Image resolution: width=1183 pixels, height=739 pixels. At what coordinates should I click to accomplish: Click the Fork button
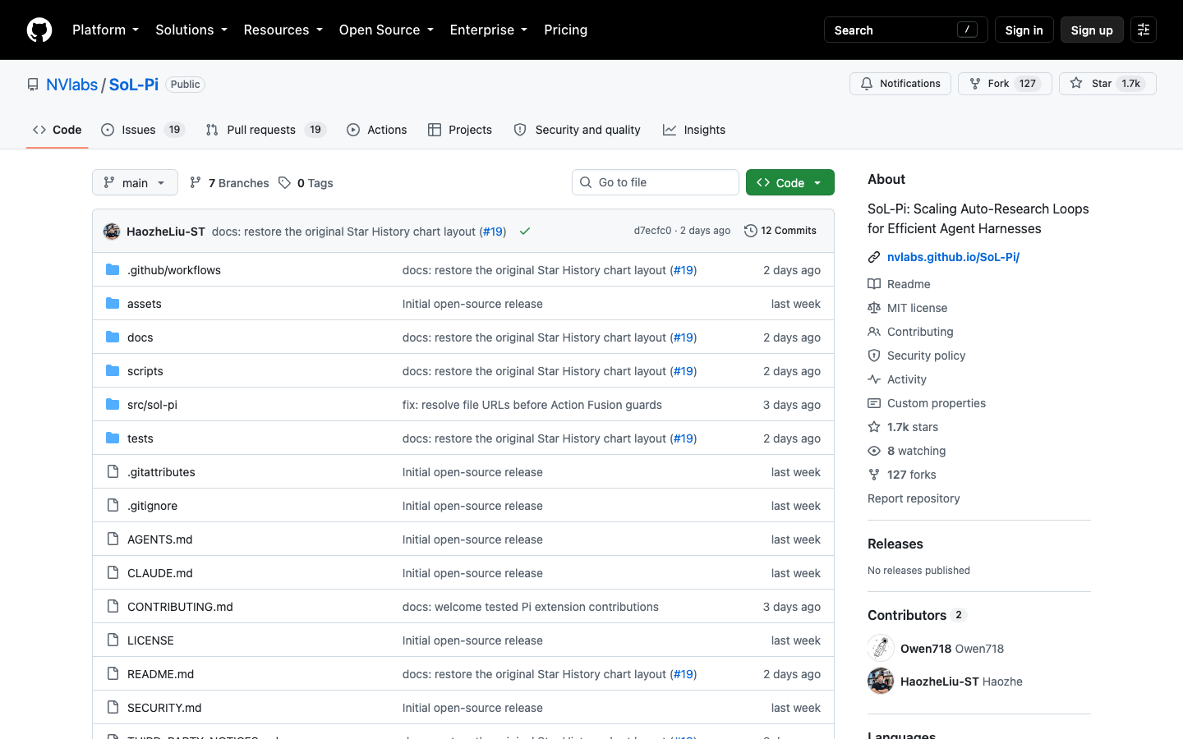[1005, 84]
